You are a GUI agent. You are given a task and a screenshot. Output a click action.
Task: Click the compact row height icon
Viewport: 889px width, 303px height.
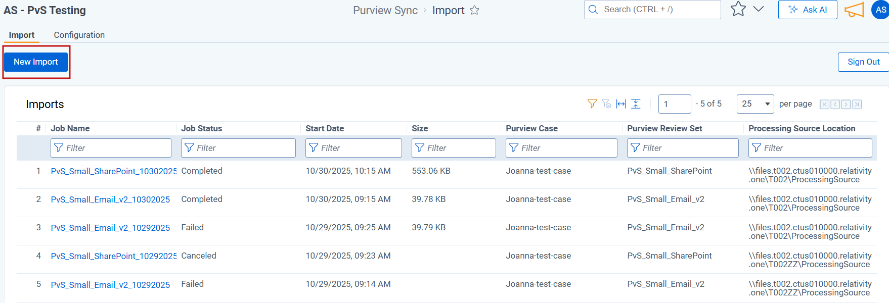tap(636, 104)
